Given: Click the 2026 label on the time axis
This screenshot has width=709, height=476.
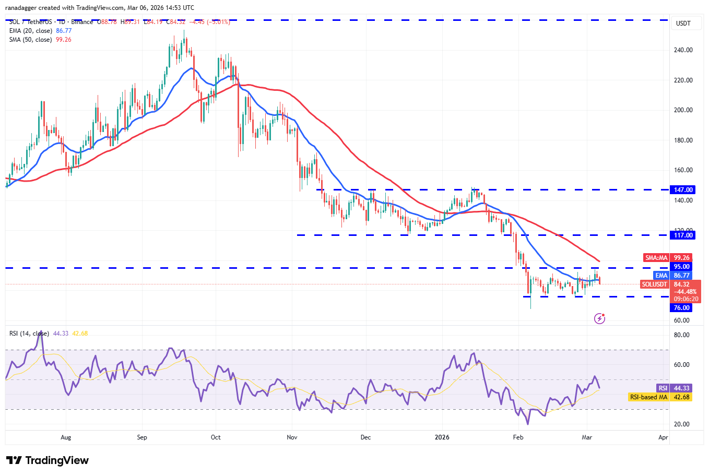Looking at the screenshot, I should (x=443, y=437).
